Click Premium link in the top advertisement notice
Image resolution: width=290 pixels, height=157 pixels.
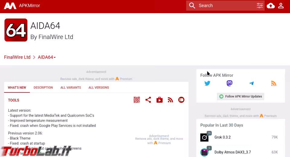[124, 79]
